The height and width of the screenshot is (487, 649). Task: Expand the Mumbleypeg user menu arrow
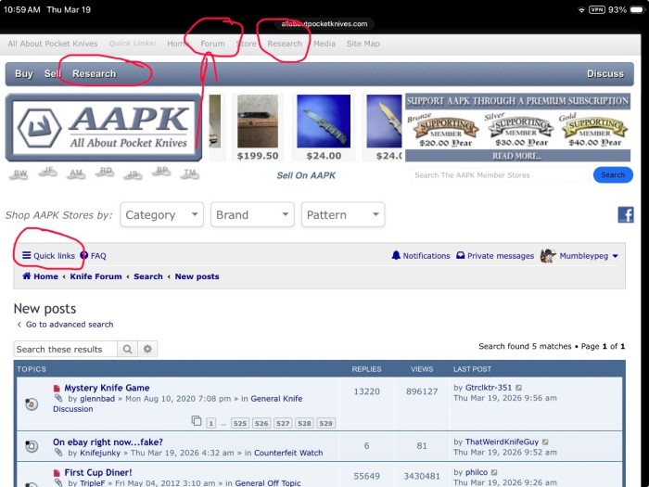coord(616,256)
